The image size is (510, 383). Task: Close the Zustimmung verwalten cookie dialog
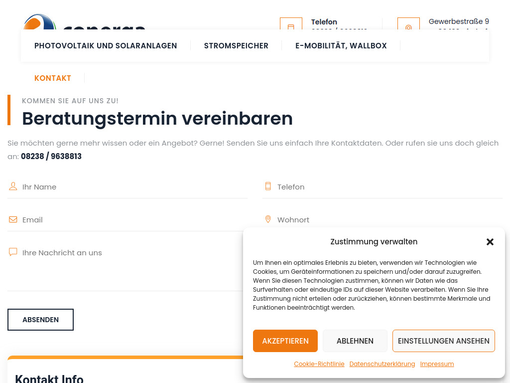pyautogui.click(x=490, y=241)
